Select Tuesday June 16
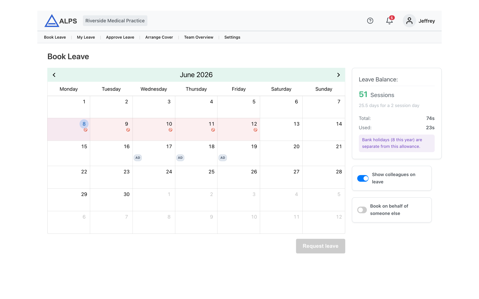 111,153
